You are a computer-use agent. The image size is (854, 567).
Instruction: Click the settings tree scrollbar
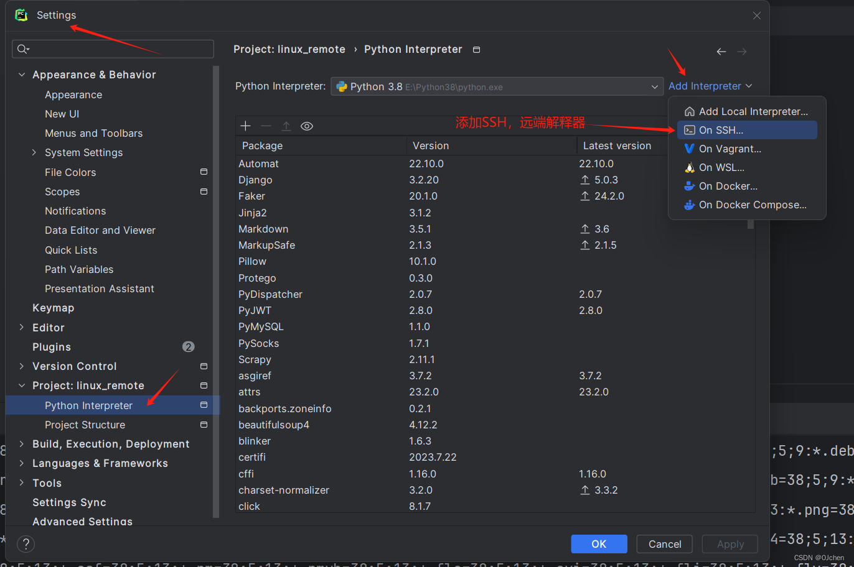(x=216, y=291)
